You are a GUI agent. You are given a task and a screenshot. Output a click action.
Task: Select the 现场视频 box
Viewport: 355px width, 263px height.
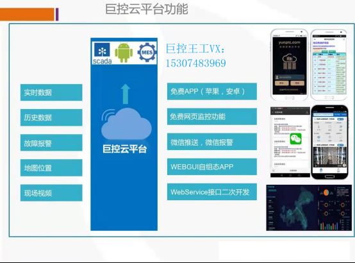[x=51, y=192]
